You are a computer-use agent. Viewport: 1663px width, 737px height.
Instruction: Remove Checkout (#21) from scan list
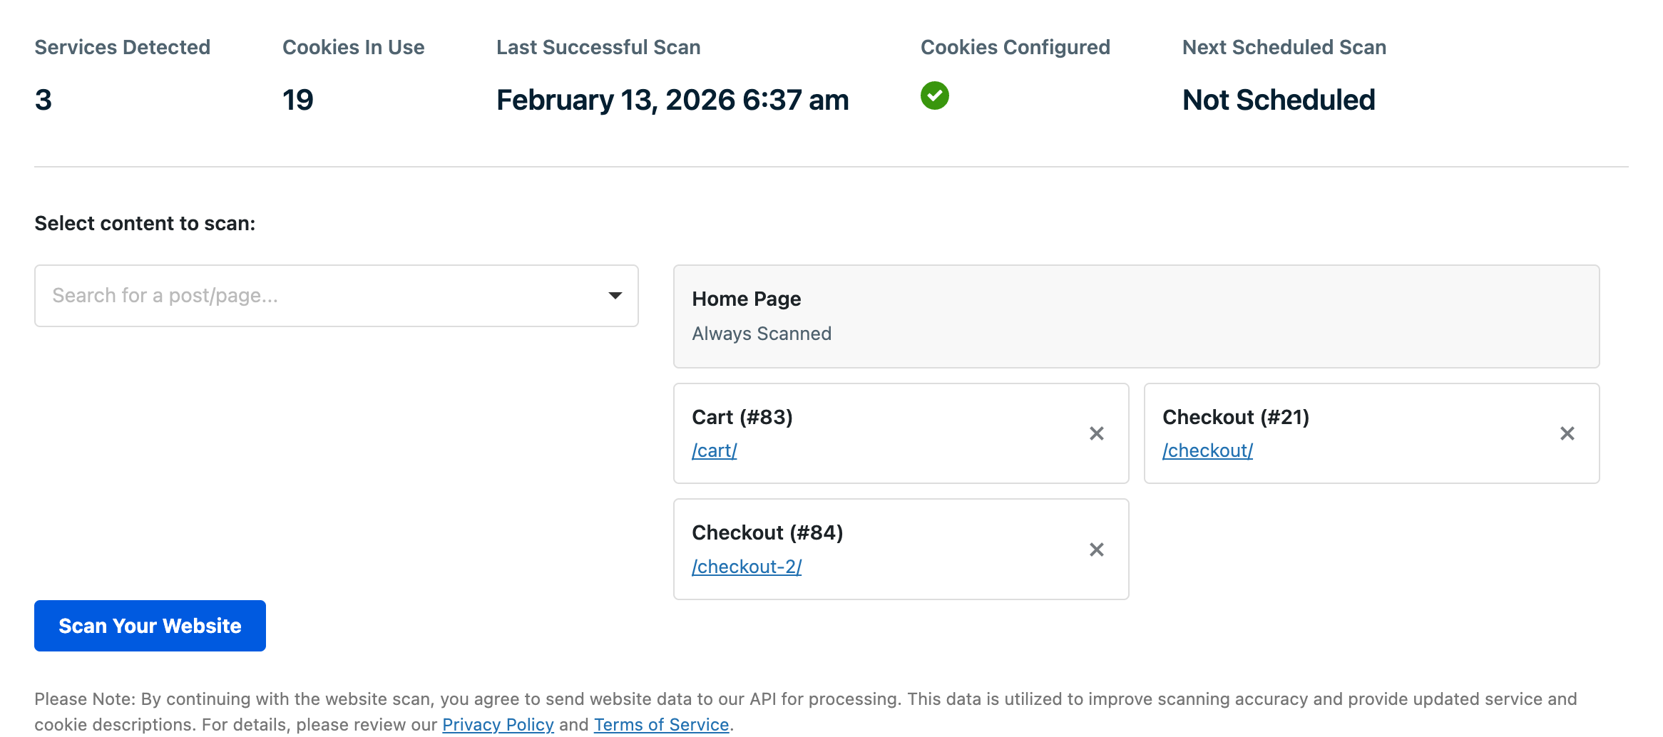pyautogui.click(x=1567, y=433)
